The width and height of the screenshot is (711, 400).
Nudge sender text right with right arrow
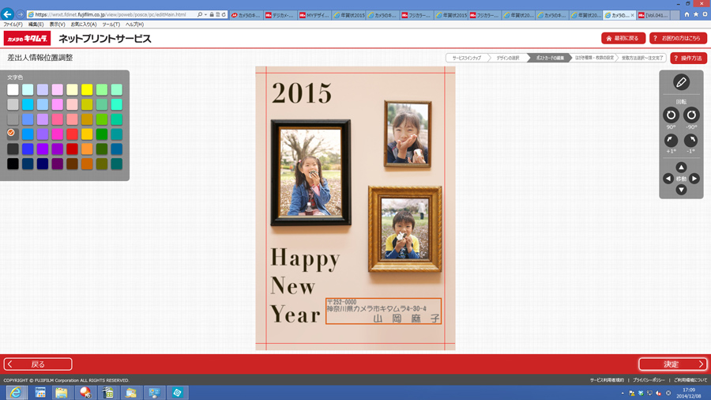point(694,179)
